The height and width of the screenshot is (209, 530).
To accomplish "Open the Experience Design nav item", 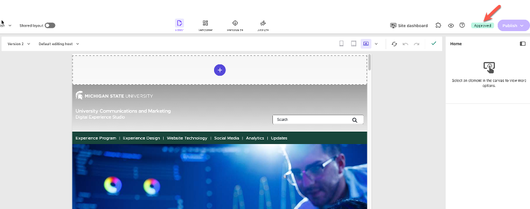I will click(142, 138).
